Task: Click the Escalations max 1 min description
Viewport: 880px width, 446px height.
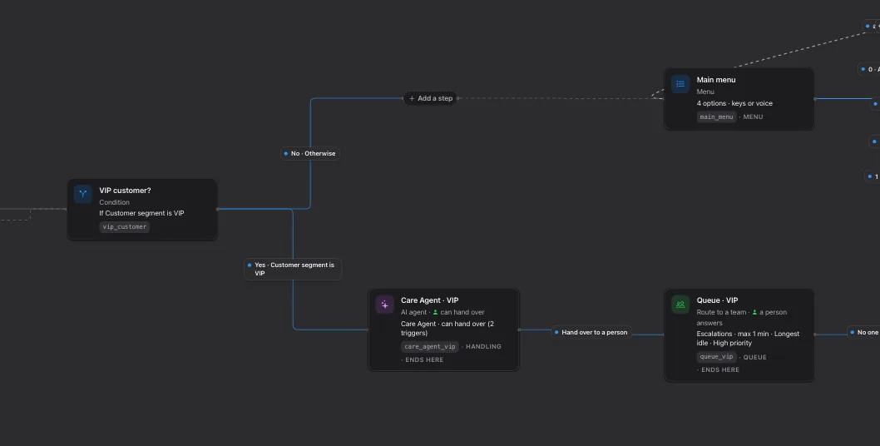Action: 748,338
